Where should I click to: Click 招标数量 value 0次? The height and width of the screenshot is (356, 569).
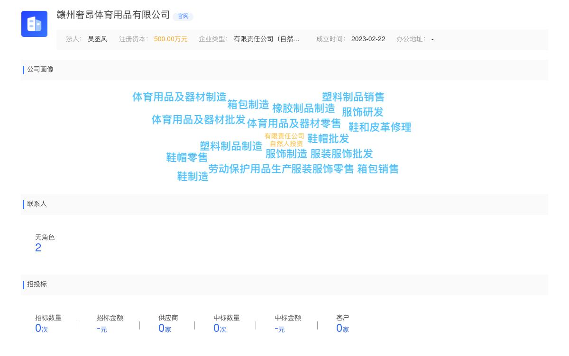(42, 328)
